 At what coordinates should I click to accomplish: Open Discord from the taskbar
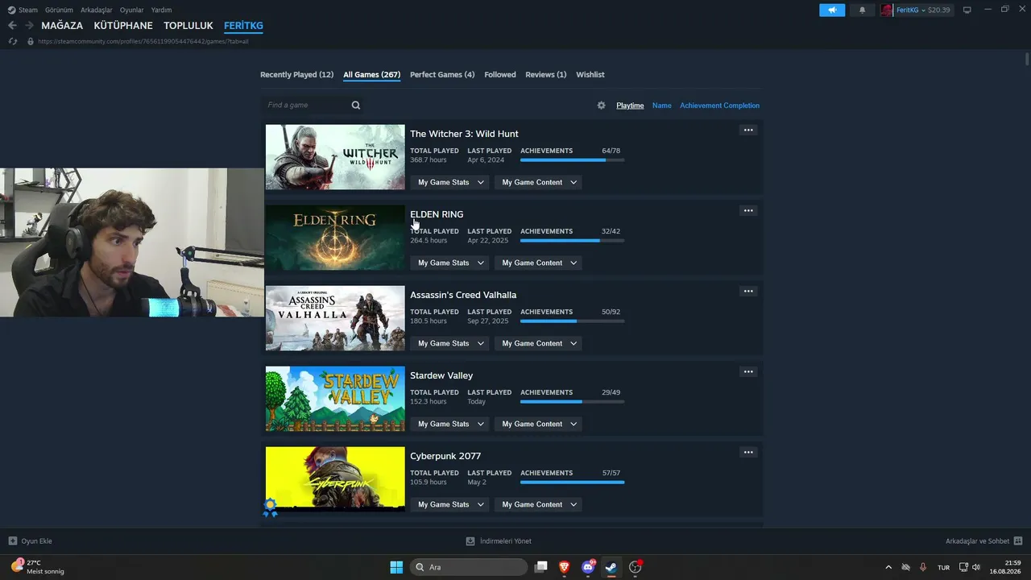point(588,567)
